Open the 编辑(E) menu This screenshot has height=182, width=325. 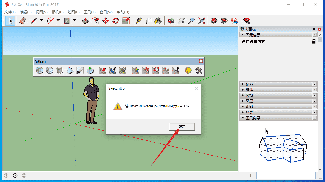coord(26,12)
